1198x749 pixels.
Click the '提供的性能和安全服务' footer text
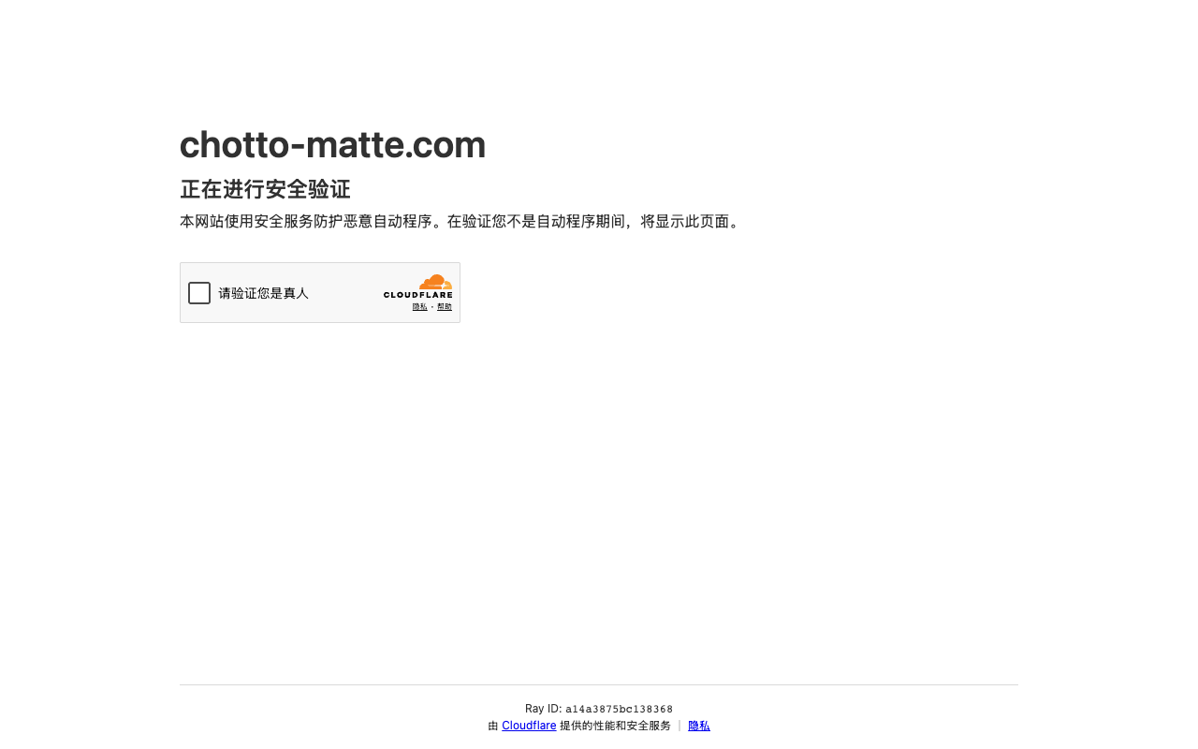point(615,726)
